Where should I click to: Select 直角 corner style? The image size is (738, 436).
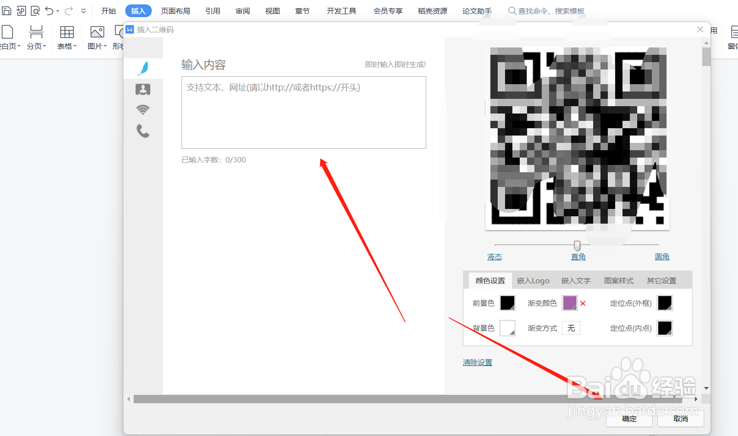[x=578, y=256]
